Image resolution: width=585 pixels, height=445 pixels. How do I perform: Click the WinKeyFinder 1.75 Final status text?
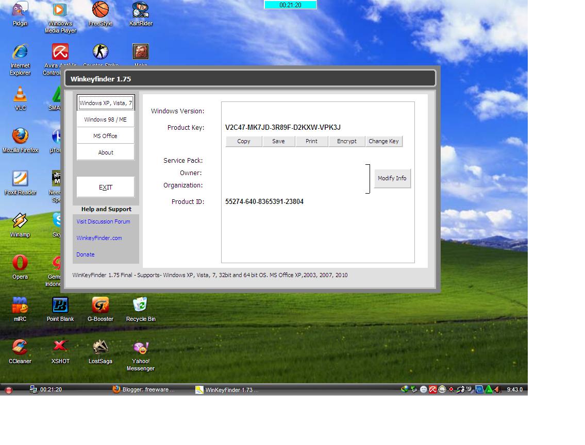210,275
